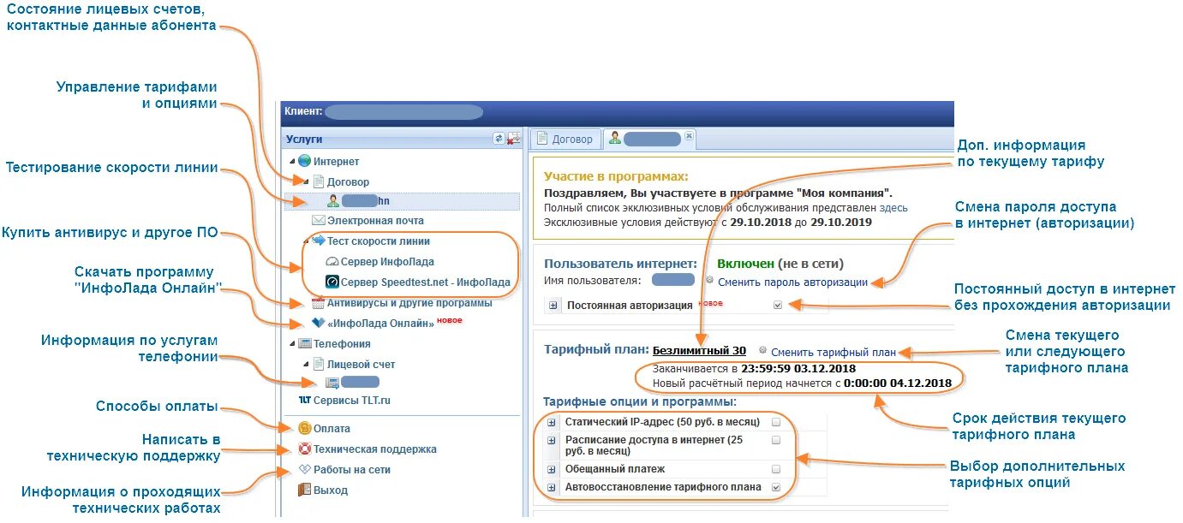Switch to the Договор tab
1183x523 pixels.
click(x=564, y=139)
